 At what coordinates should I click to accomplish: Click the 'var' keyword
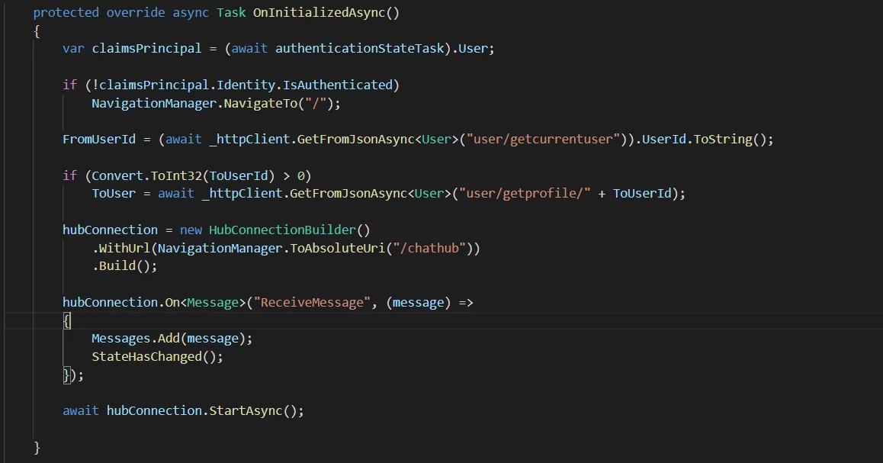73,49
